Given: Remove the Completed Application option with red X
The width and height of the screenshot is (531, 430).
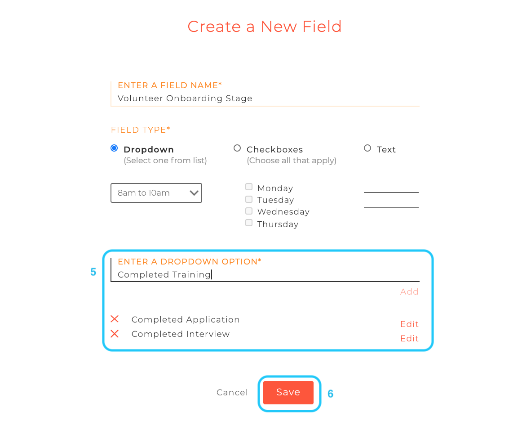Looking at the screenshot, I should click(115, 319).
